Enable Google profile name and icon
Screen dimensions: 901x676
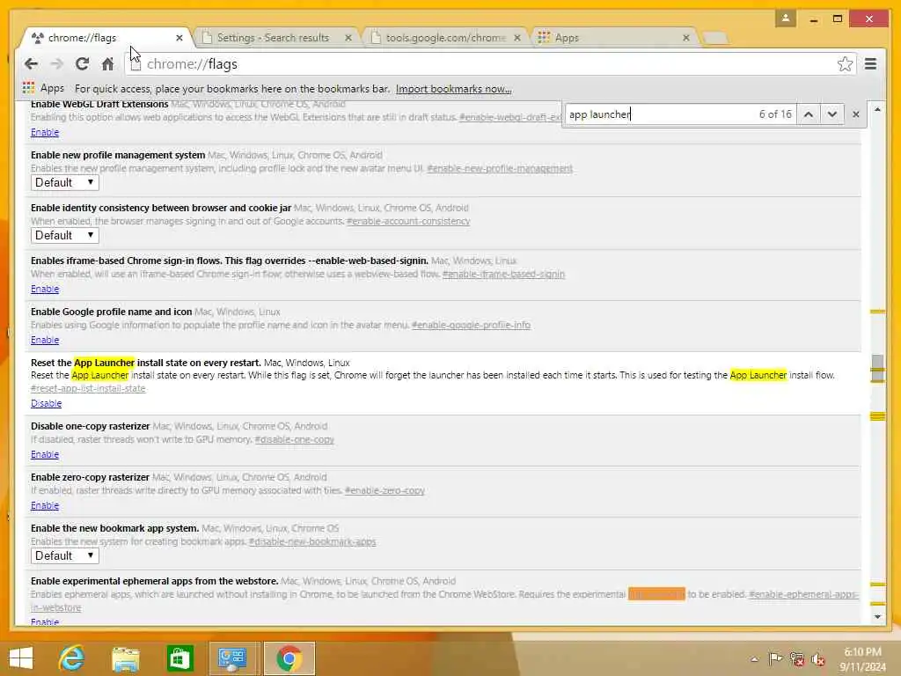click(x=45, y=341)
